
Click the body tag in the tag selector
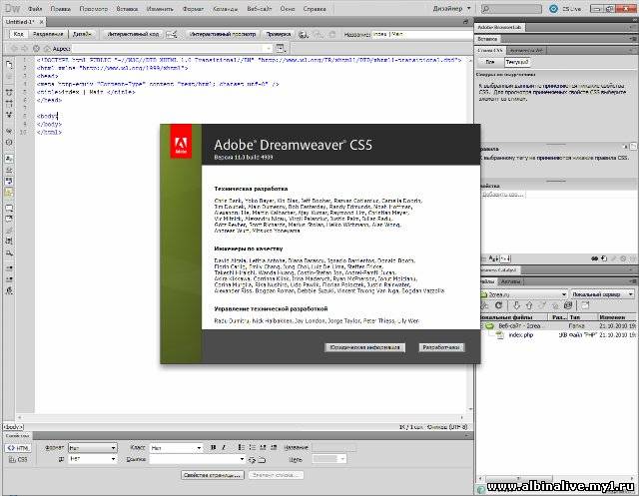point(13,427)
